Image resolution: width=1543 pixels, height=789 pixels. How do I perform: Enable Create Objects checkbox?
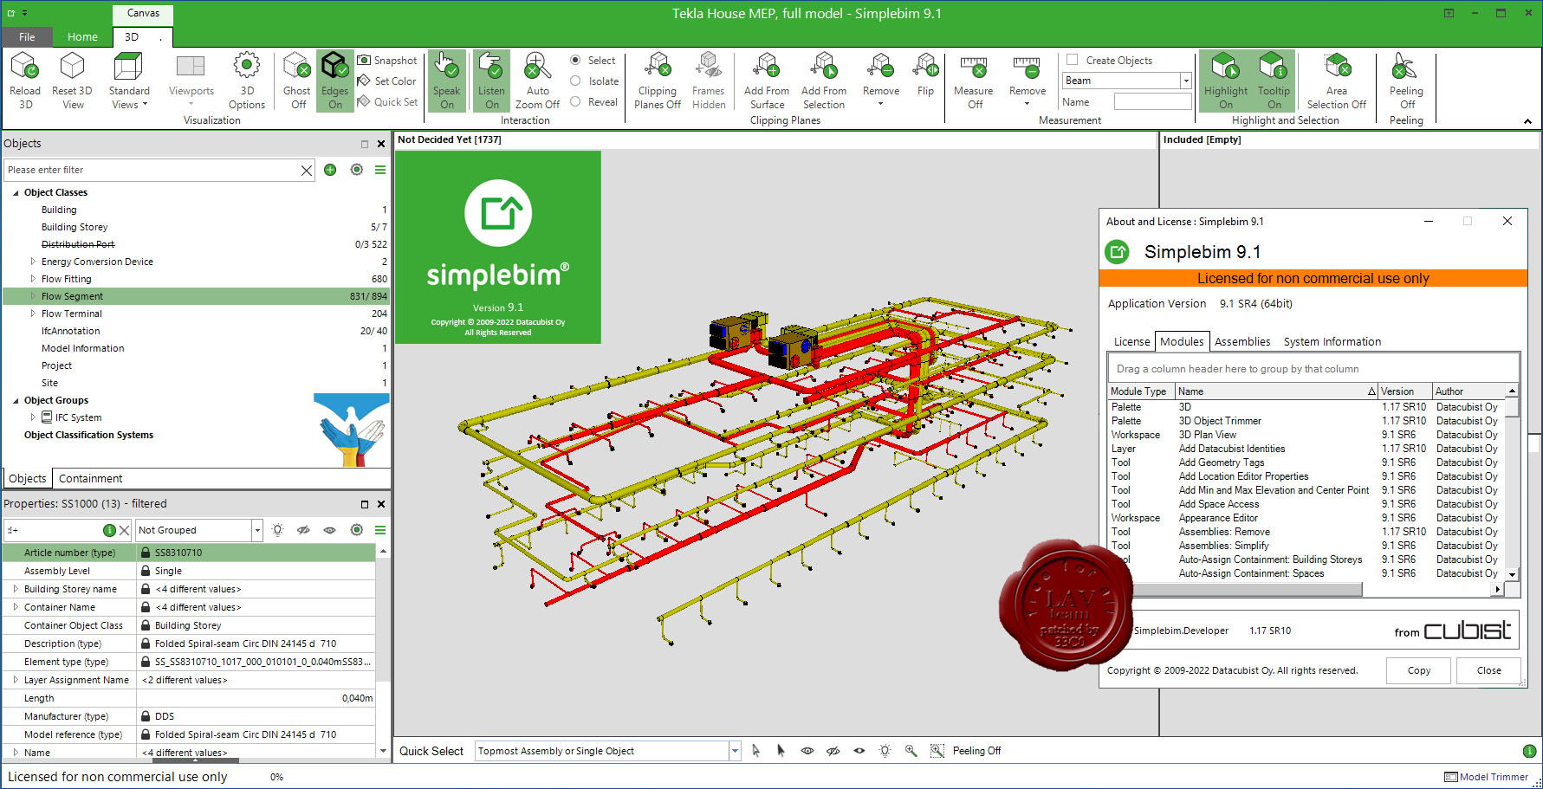pos(1073,60)
